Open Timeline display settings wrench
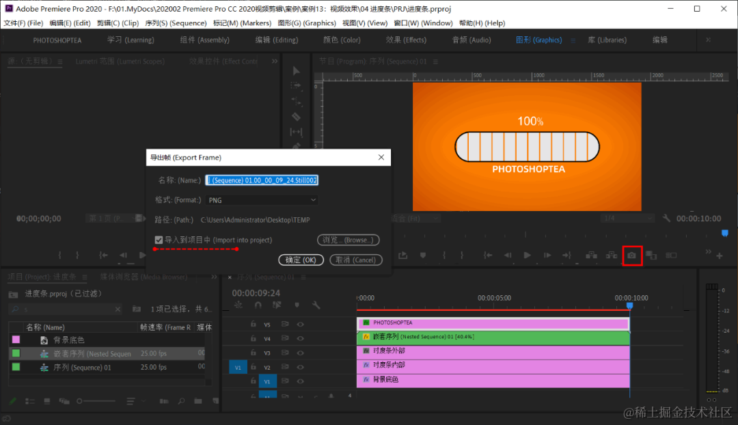This screenshot has height=425, width=738. (316, 305)
